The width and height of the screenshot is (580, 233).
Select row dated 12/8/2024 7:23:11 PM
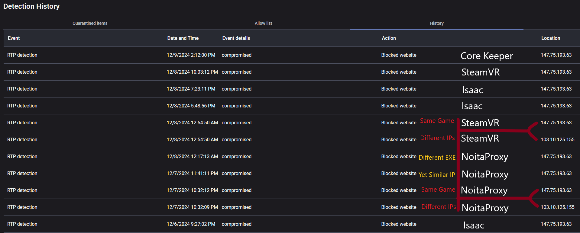point(292,89)
